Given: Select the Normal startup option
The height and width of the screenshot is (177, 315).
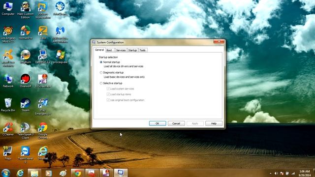Looking at the screenshot, I should tap(110, 62).
